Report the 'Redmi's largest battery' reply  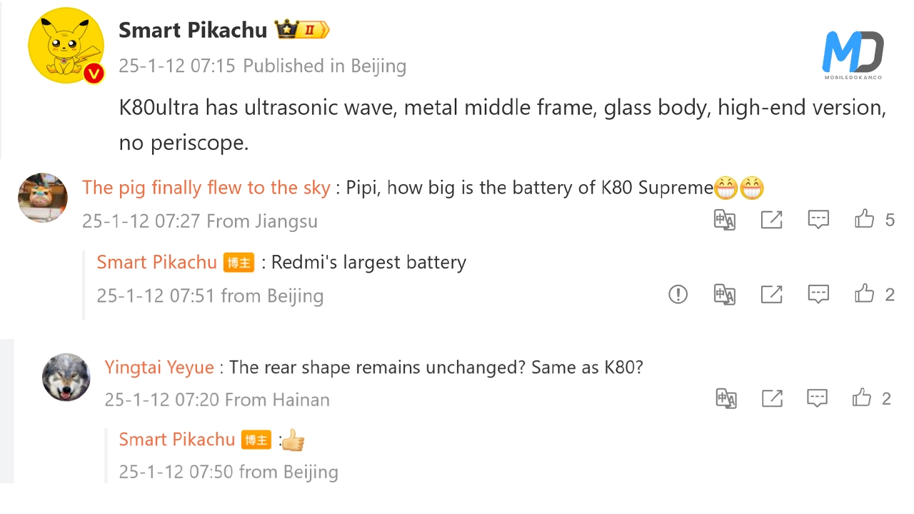(678, 294)
